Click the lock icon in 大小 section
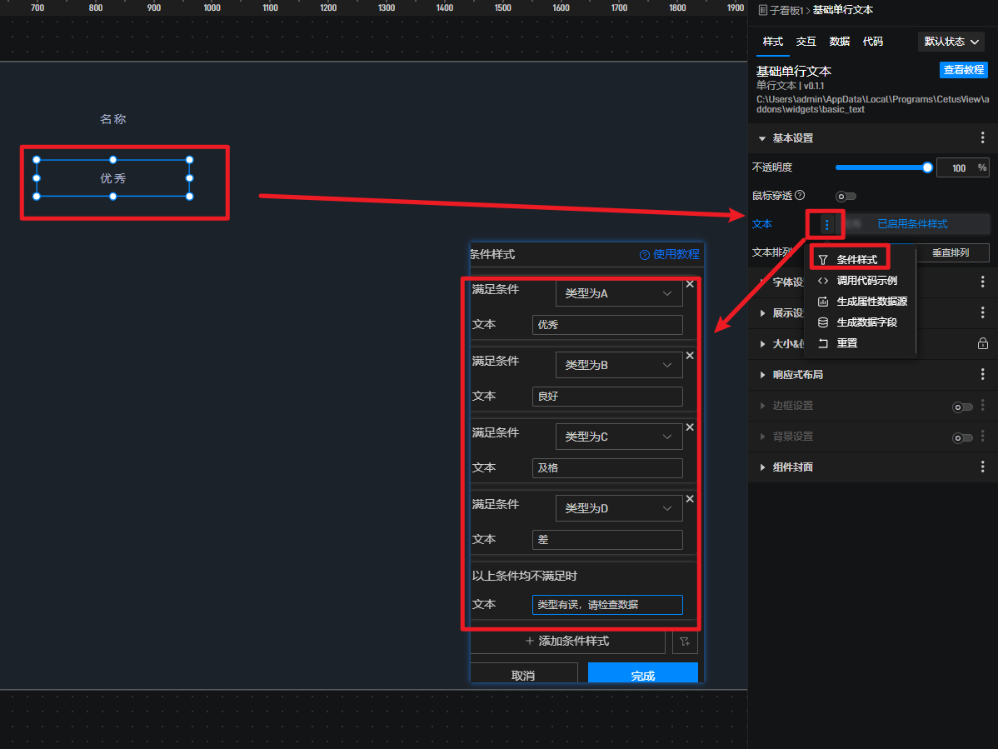The width and height of the screenshot is (998, 749). pos(983,343)
